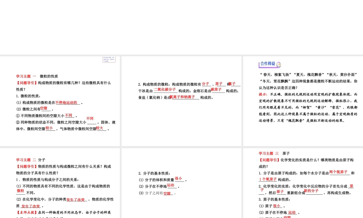Click 【问题导引】 in the 学习主题 三 slide

(269, 160)
